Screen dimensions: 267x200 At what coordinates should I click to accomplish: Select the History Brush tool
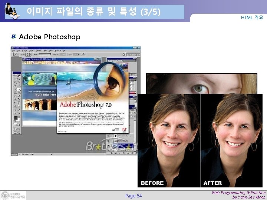19,93
